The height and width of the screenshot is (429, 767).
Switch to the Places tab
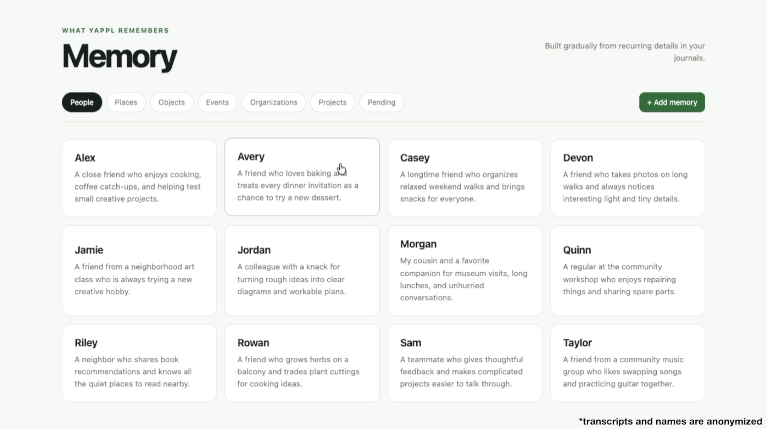126,102
